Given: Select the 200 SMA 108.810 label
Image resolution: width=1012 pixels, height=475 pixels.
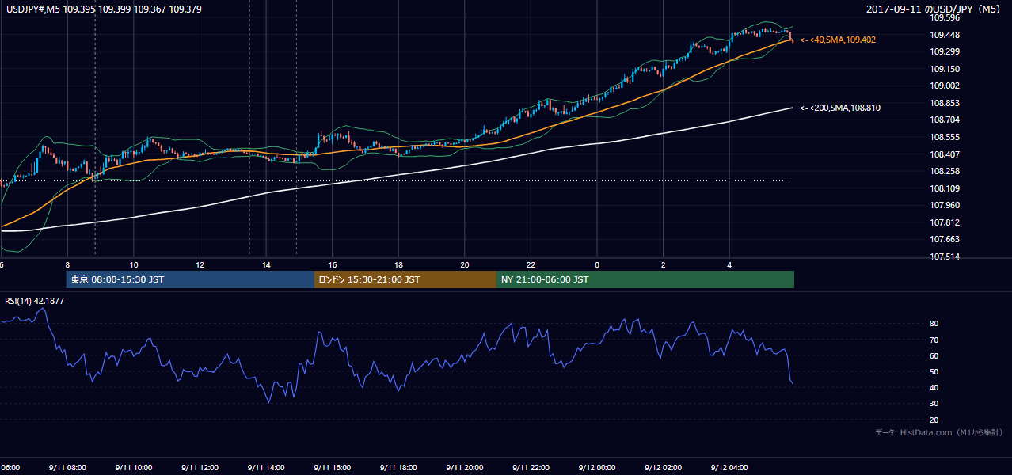Looking at the screenshot, I should [x=840, y=108].
